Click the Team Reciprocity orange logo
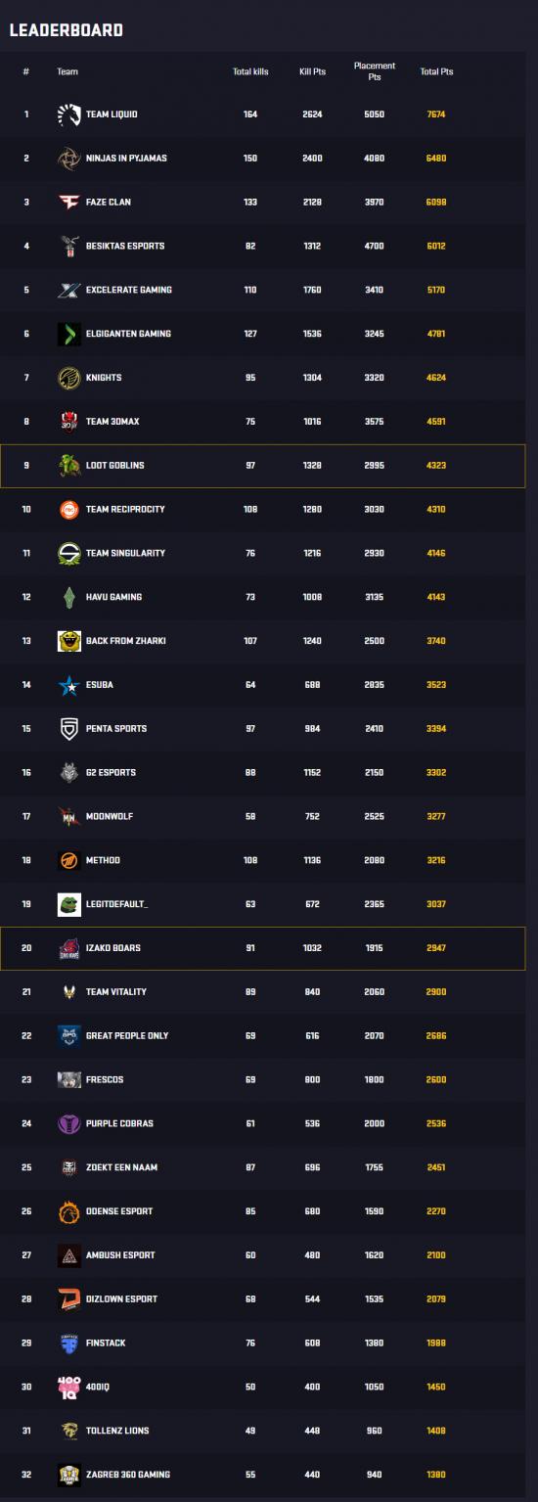 coord(69,510)
